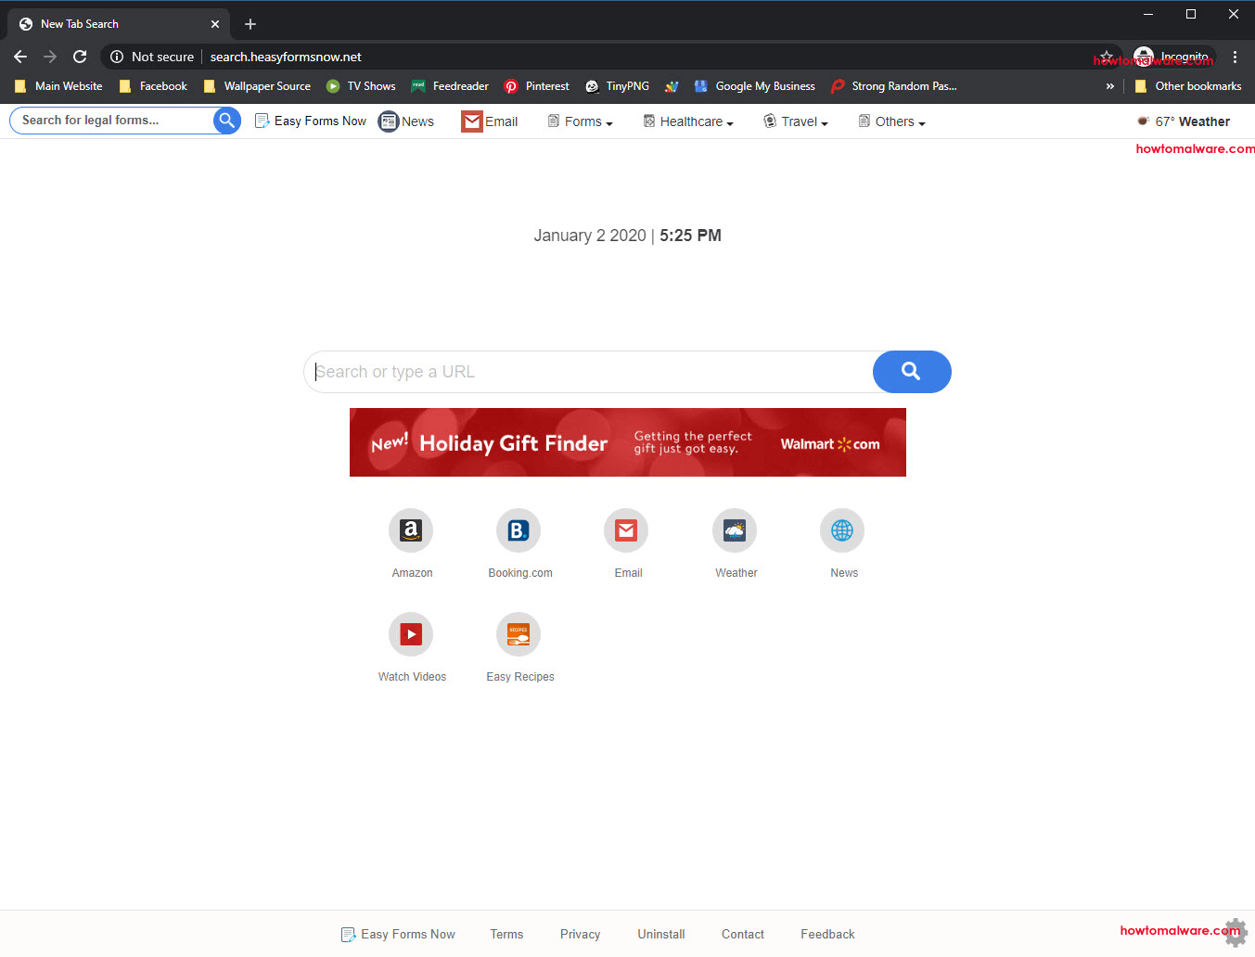Click the 67° Weather widget
Image resolution: width=1255 pixels, height=957 pixels.
1184,121
